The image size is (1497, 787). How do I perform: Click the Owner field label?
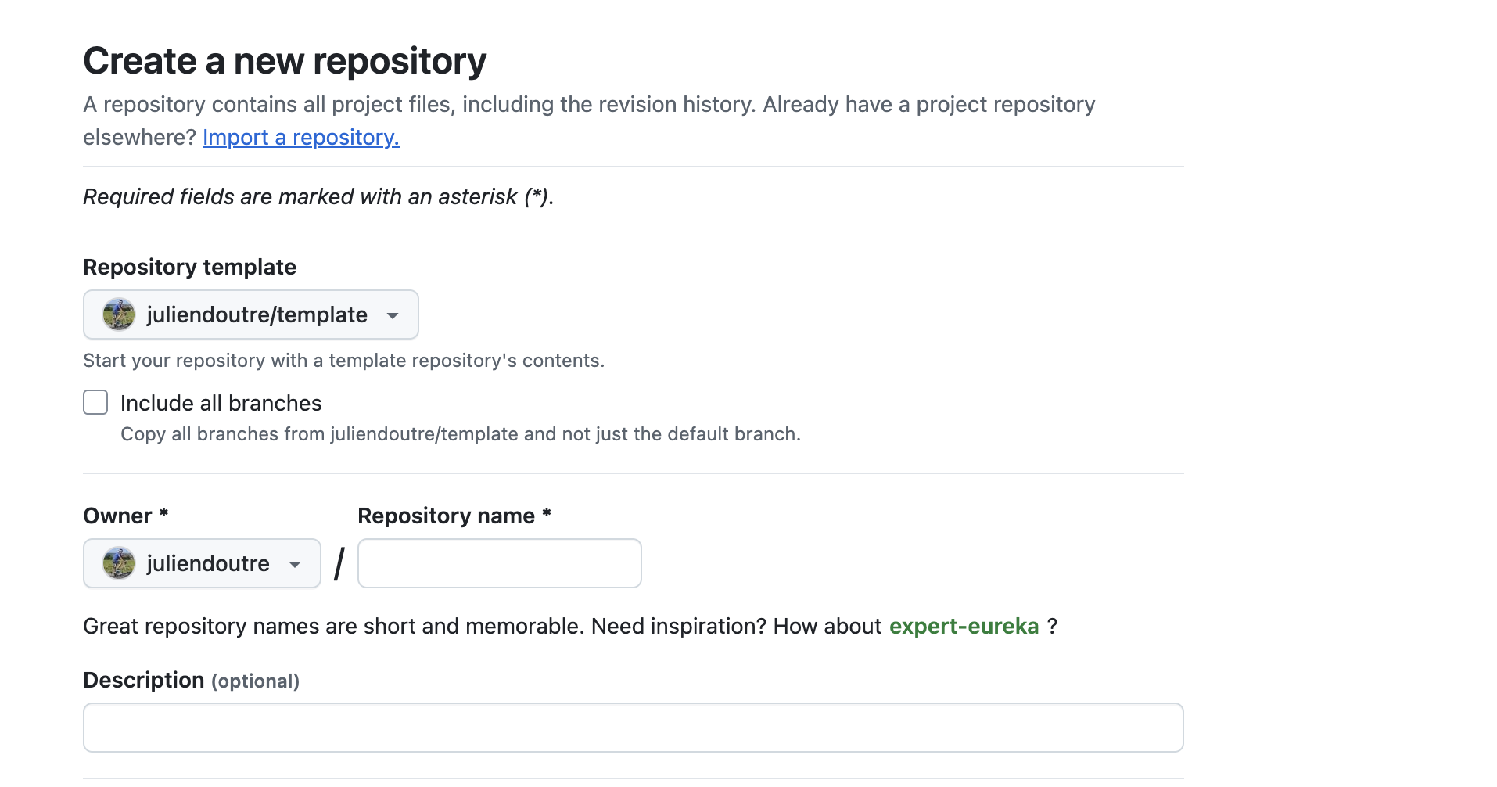click(126, 516)
